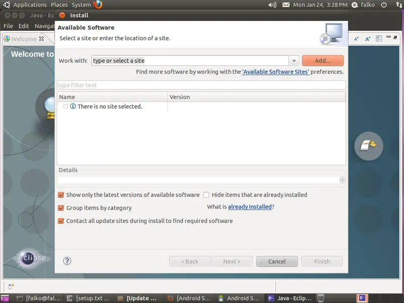Click the Finish button
This screenshot has width=404, height=303.
pos(322,261)
